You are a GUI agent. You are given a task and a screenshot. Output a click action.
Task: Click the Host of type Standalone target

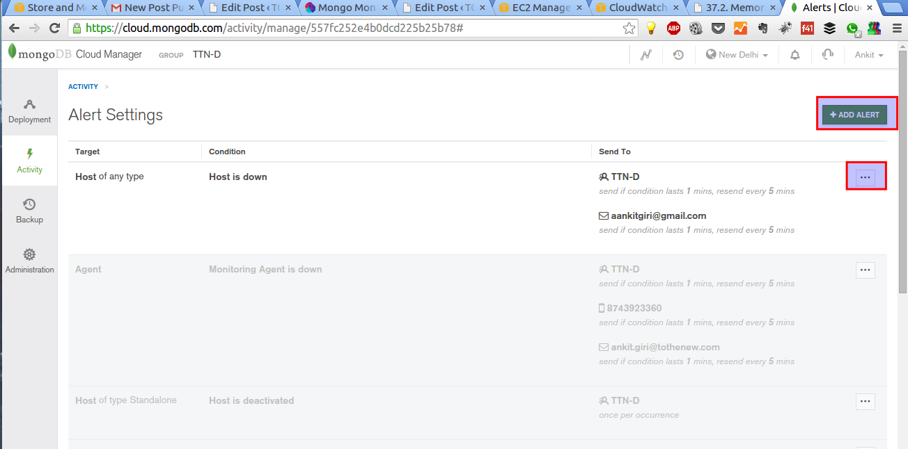(x=126, y=400)
